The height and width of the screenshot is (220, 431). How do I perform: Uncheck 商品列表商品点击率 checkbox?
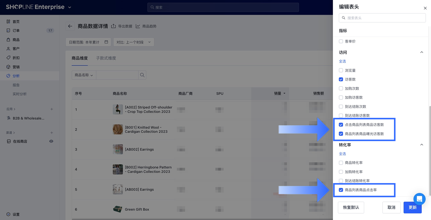(341, 190)
